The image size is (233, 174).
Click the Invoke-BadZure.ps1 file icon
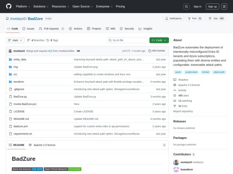tap(10, 104)
